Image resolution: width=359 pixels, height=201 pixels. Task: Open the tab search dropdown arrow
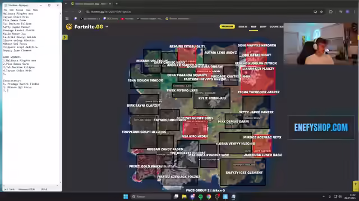point(66,4)
